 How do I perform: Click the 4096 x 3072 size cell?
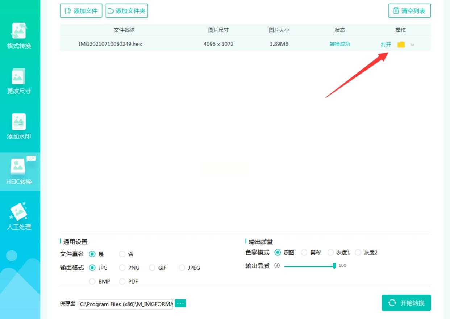click(218, 44)
